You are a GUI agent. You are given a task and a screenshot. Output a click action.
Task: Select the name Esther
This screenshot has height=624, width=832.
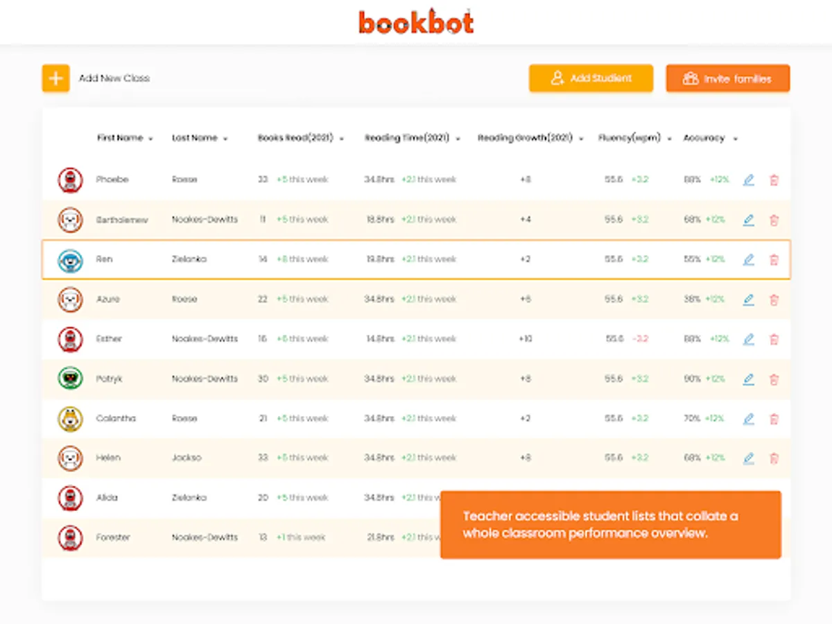(x=109, y=339)
